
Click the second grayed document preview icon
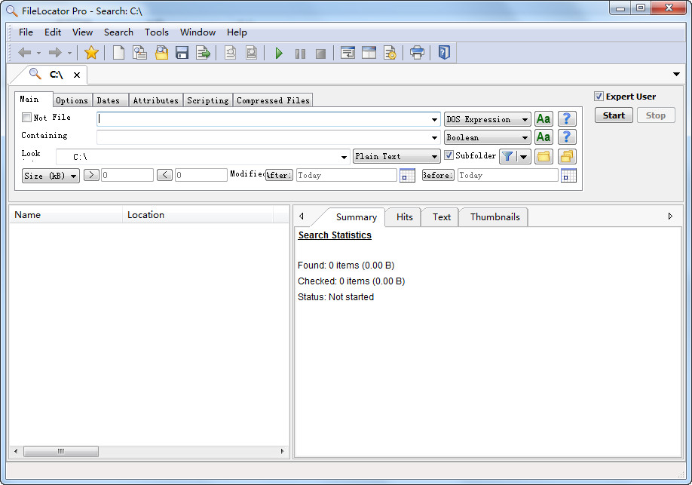(252, 53)
